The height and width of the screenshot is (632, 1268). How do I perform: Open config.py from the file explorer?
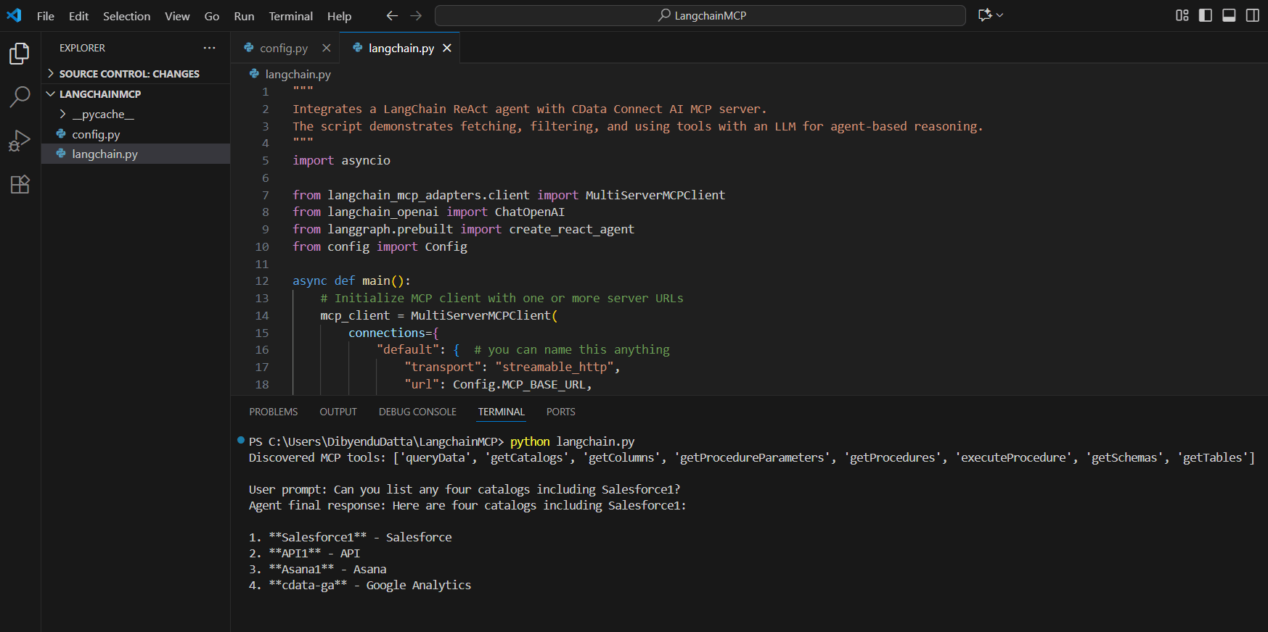coord(96,134)
